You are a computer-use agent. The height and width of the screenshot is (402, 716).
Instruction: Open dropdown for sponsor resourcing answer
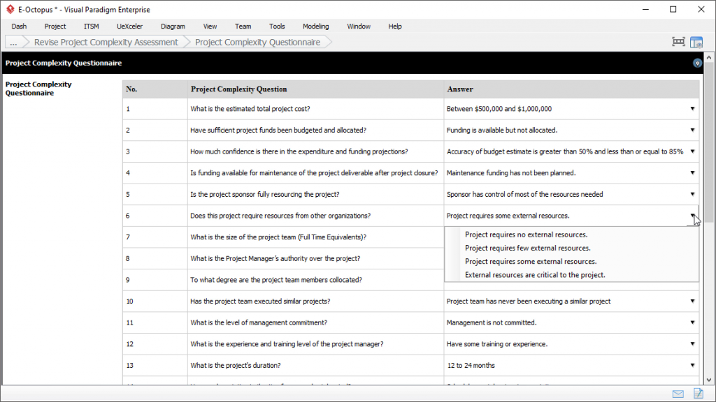[691, 194]
